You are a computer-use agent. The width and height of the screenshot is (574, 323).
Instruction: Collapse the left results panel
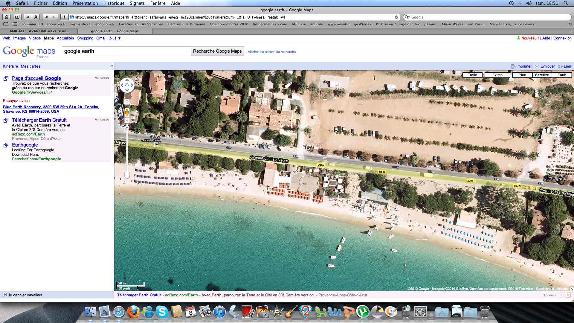[x=112, y=66]
